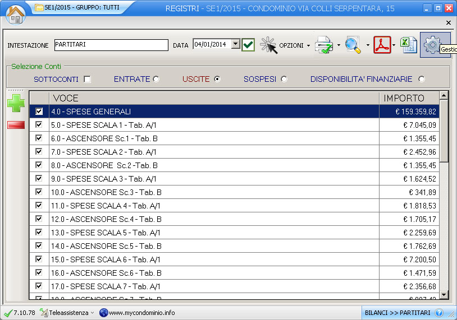Click the printer icon in the toolbar
Screen dimensions: 457x320
coord(324,45)
